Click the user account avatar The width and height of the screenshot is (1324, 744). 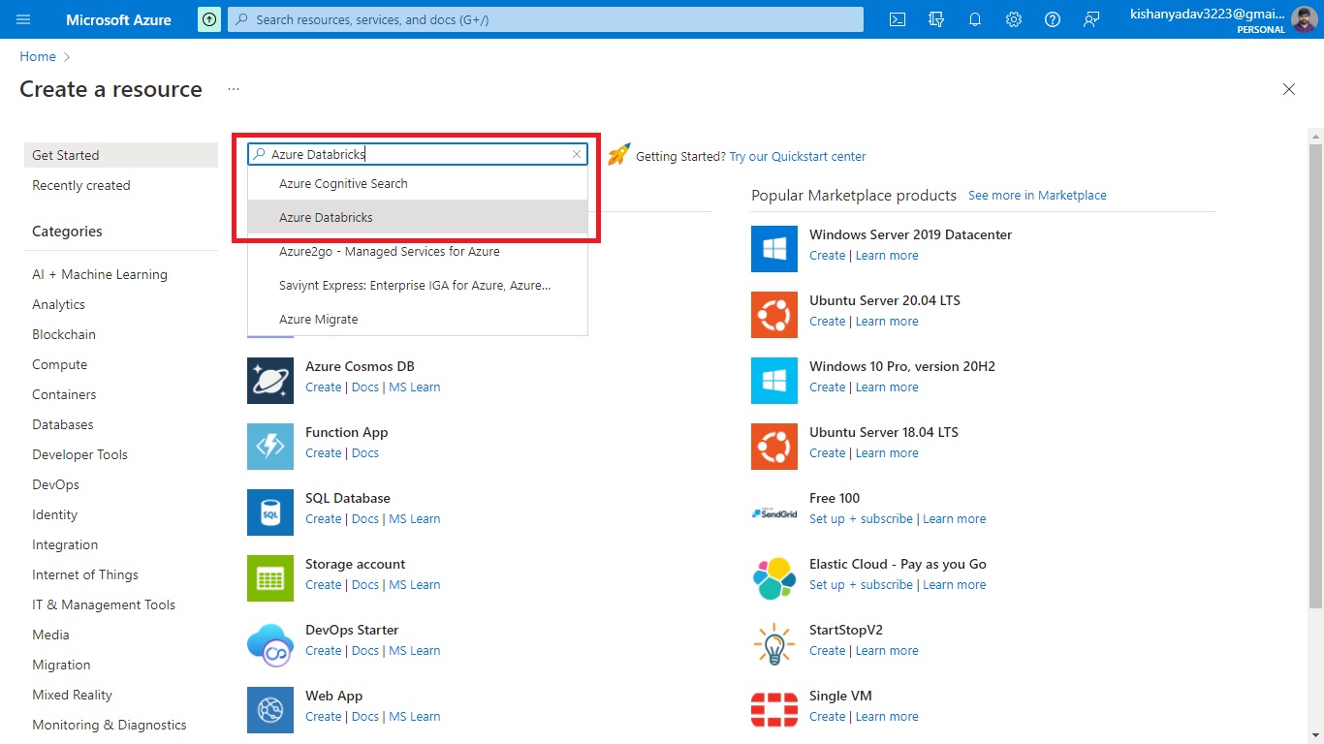click(1304, 19)
